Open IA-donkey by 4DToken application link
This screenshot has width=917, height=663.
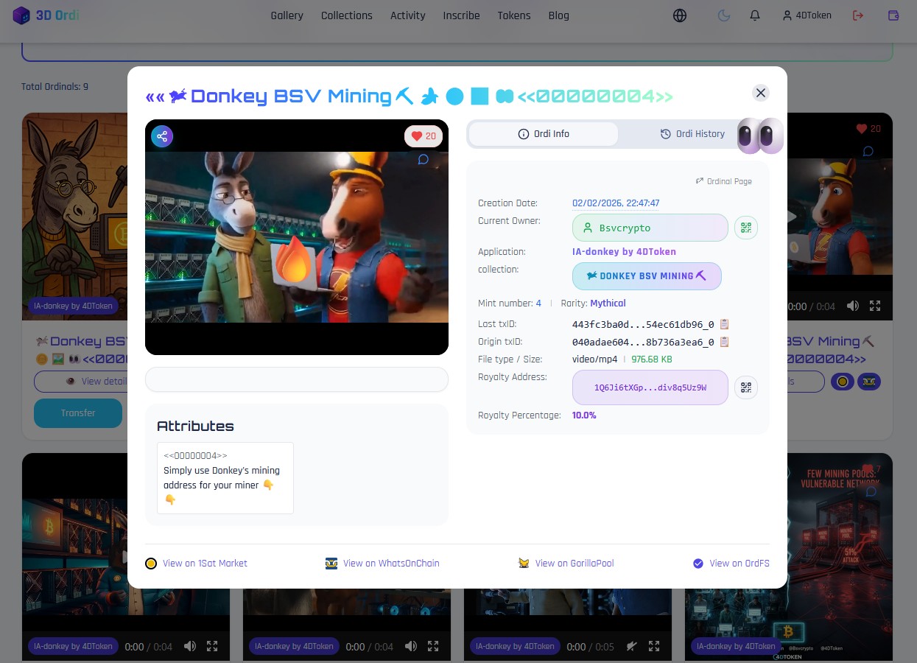point(624,252)
